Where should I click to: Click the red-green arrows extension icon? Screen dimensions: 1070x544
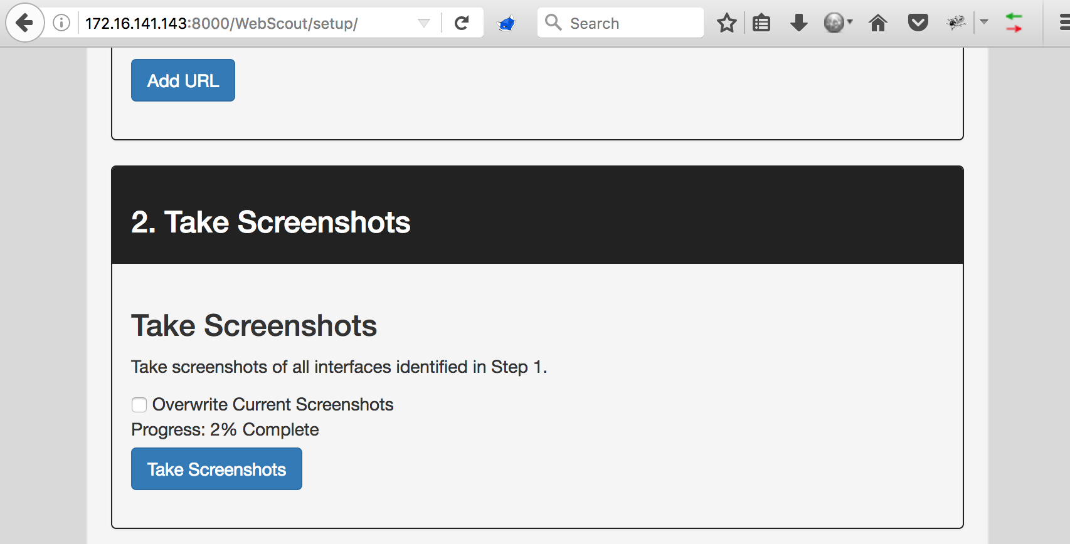pyautogui.click(x=1014, y=23)
